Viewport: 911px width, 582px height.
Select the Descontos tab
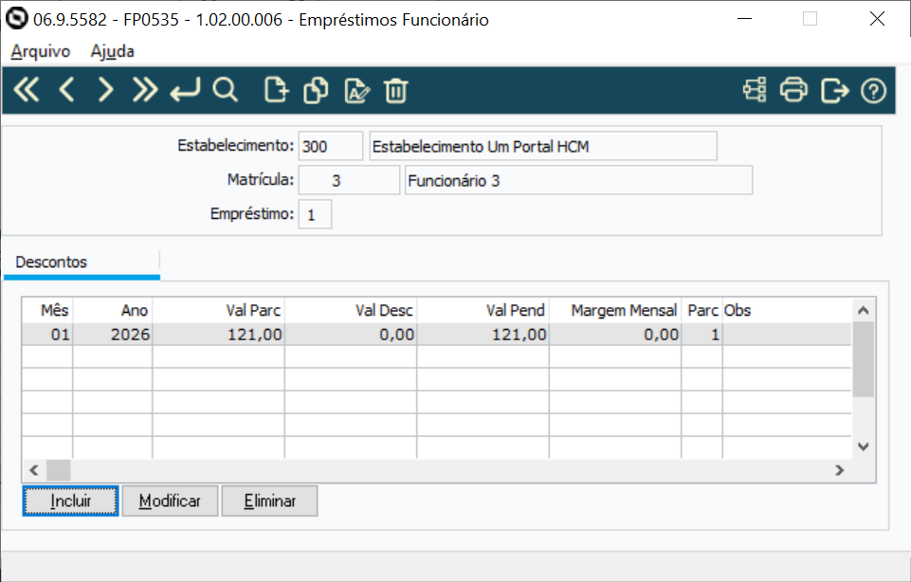[82, 263]
